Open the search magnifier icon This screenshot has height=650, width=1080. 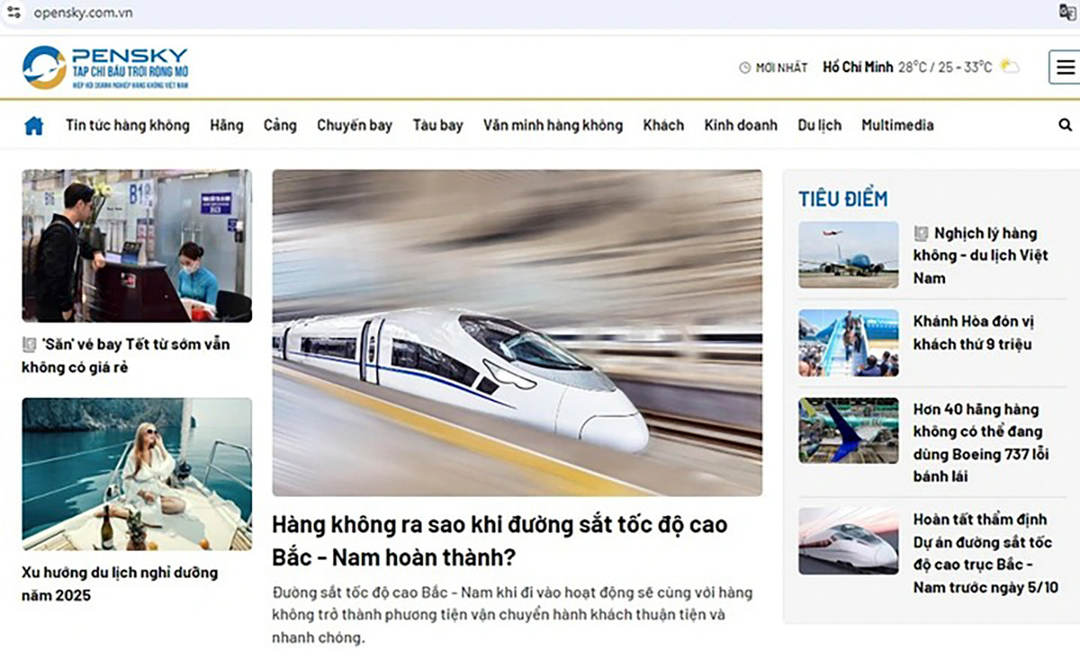(1066, 126)
